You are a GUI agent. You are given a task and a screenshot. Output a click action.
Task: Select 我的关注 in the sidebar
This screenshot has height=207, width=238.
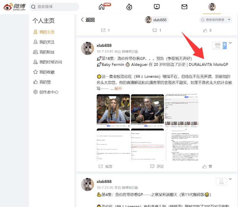click(47, 42)
